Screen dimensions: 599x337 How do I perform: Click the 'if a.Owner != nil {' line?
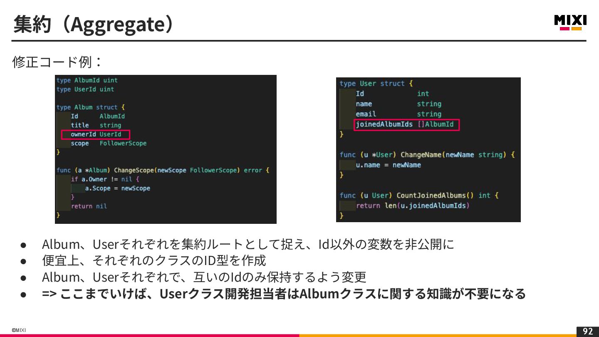coord(105,179)
